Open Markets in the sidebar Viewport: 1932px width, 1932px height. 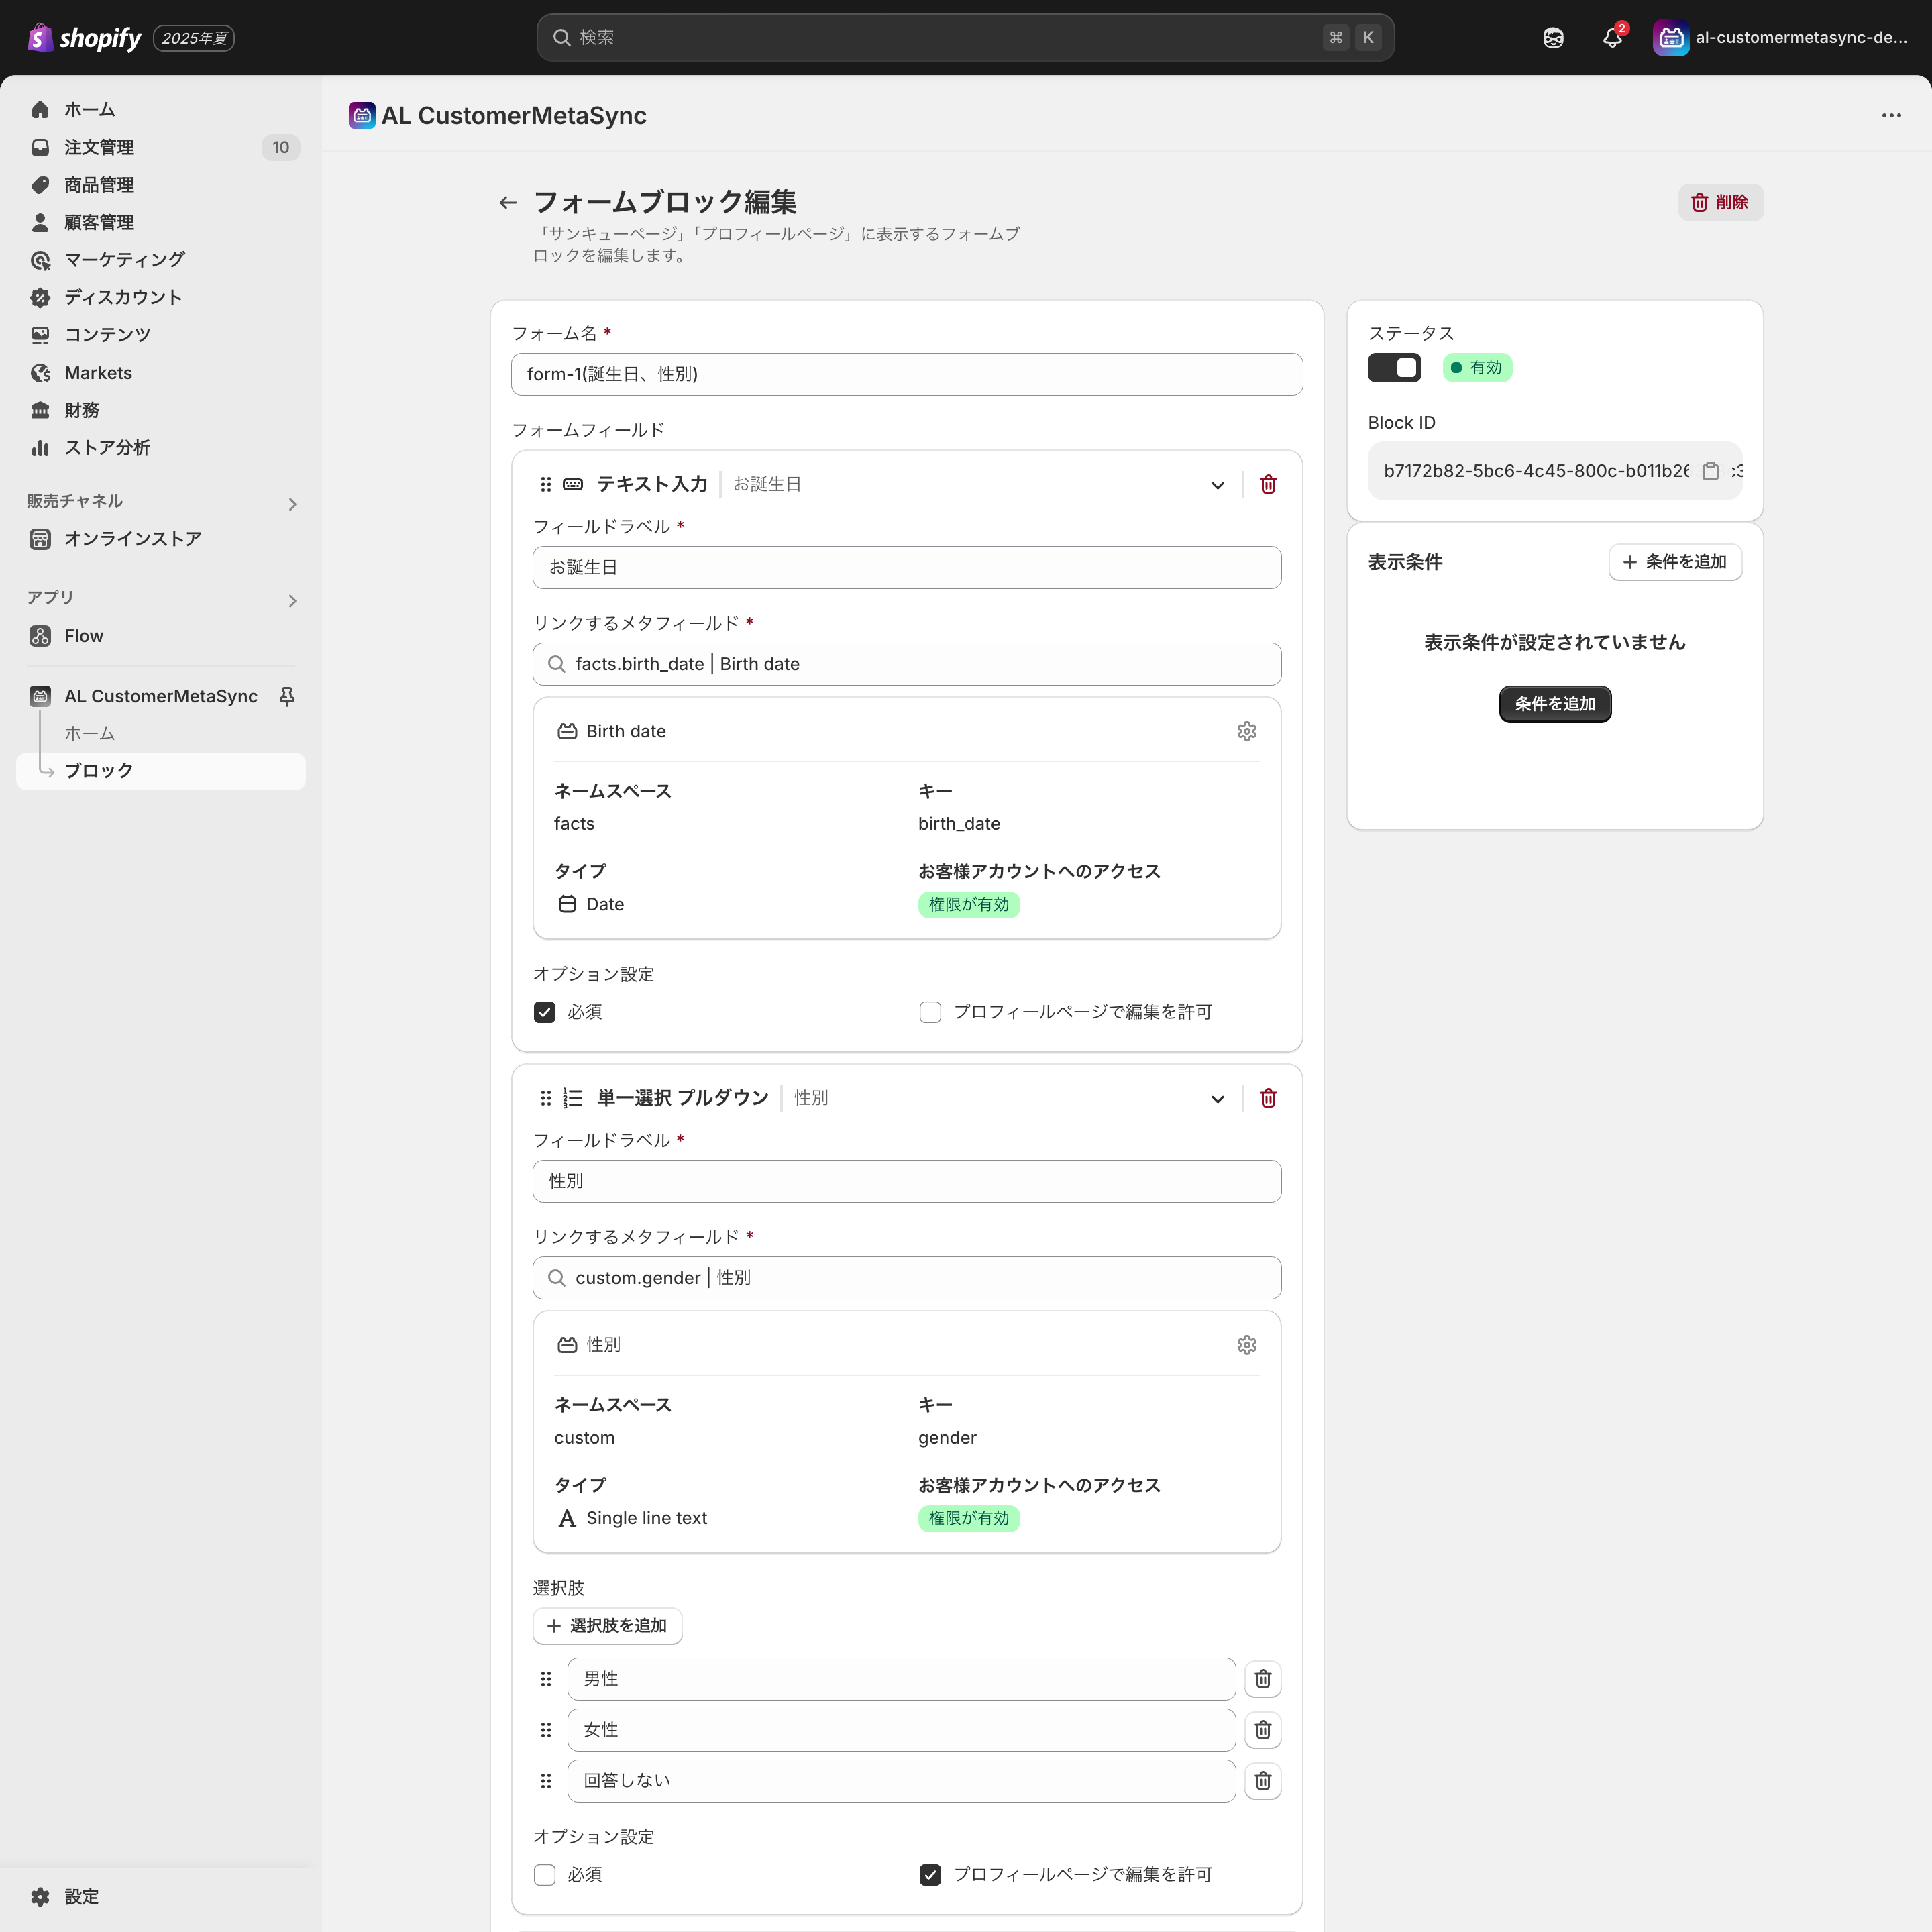pyautogui.click(x=161, y=373)
